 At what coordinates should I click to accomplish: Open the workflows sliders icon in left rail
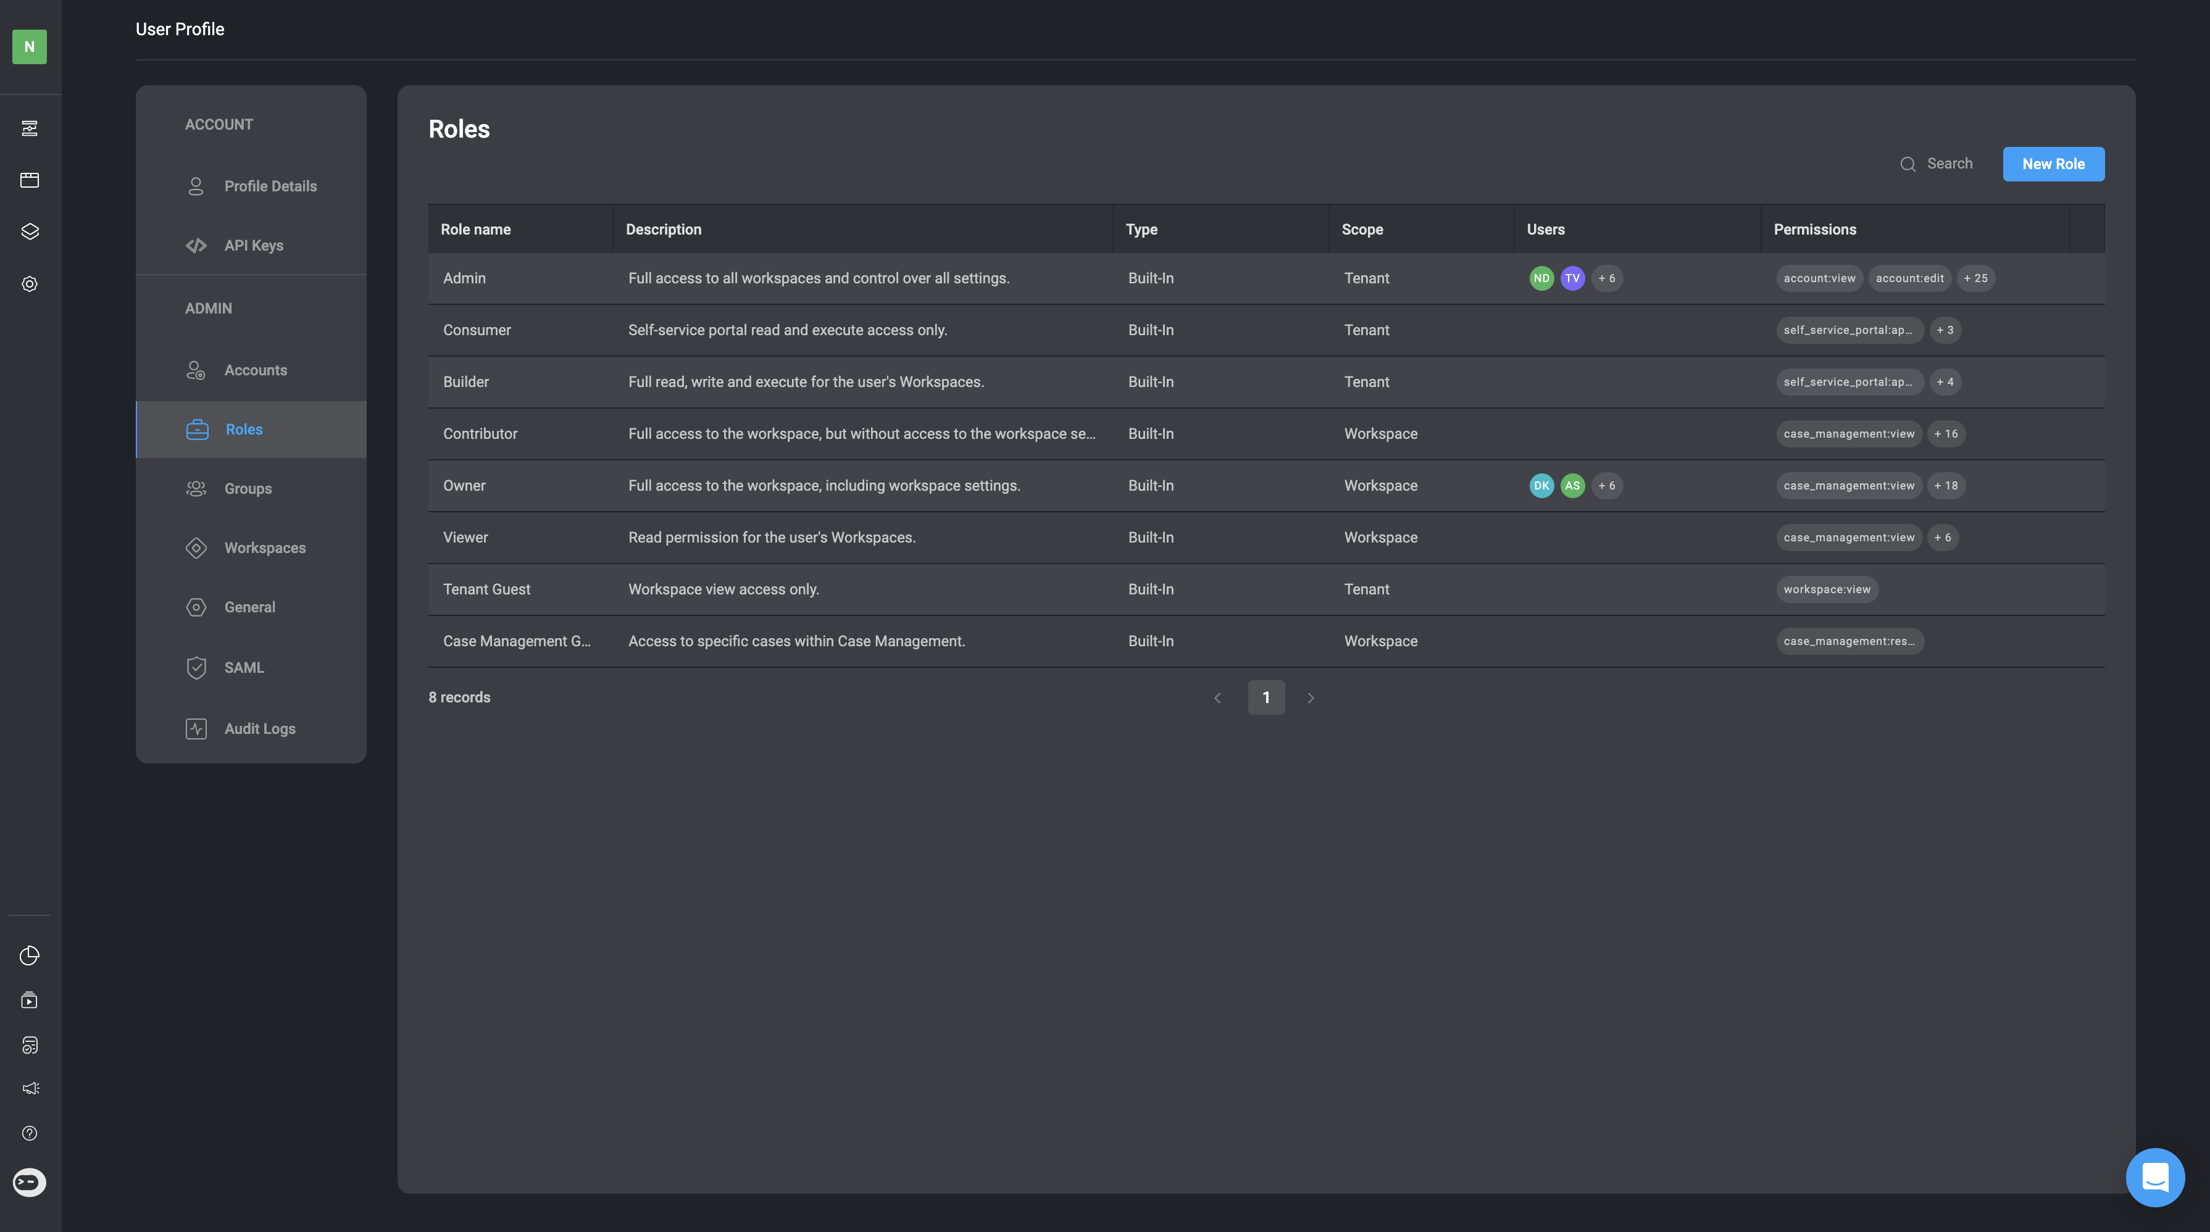(x=29, y=128)
